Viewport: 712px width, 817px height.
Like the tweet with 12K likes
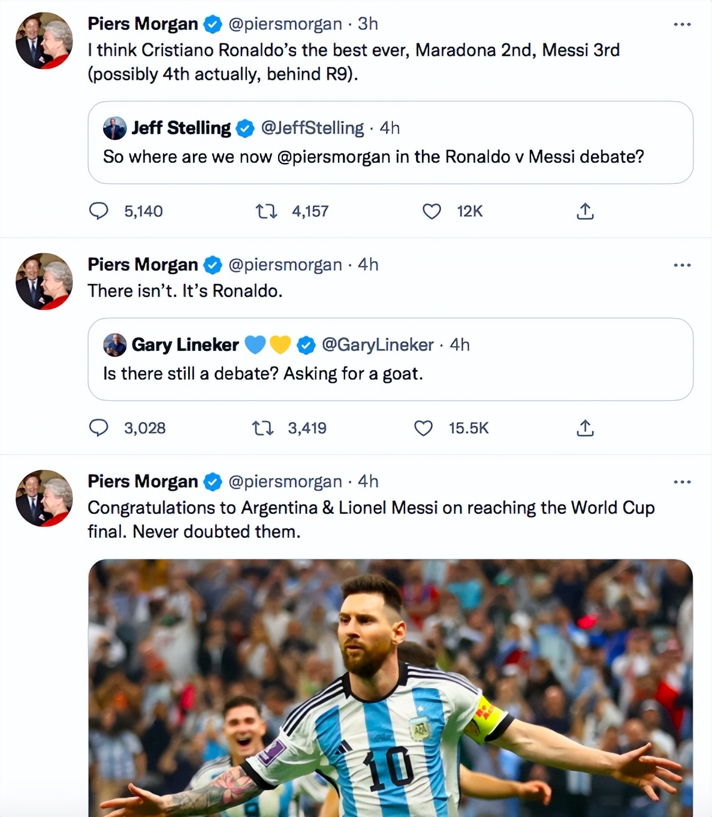[x=432, y=211]
